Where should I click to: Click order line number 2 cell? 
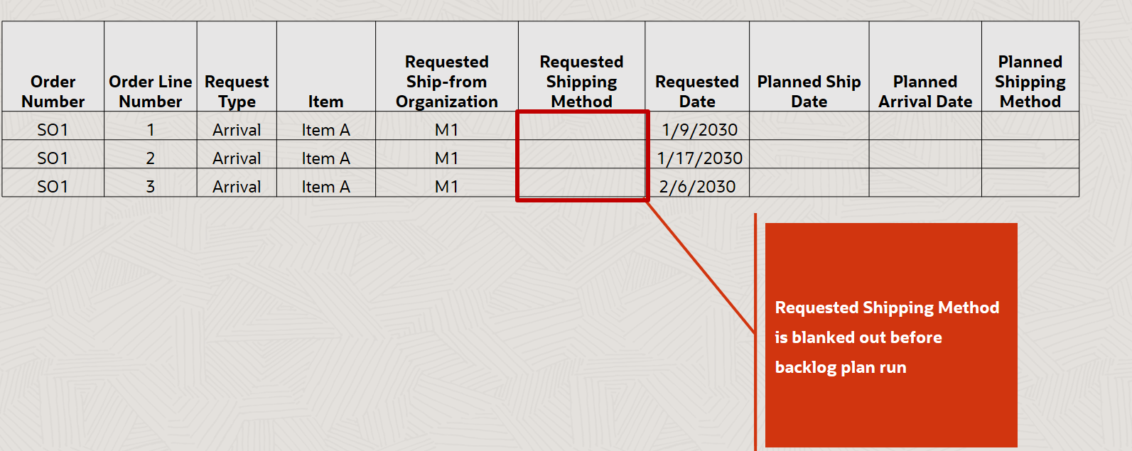click(x=151, y=158)
